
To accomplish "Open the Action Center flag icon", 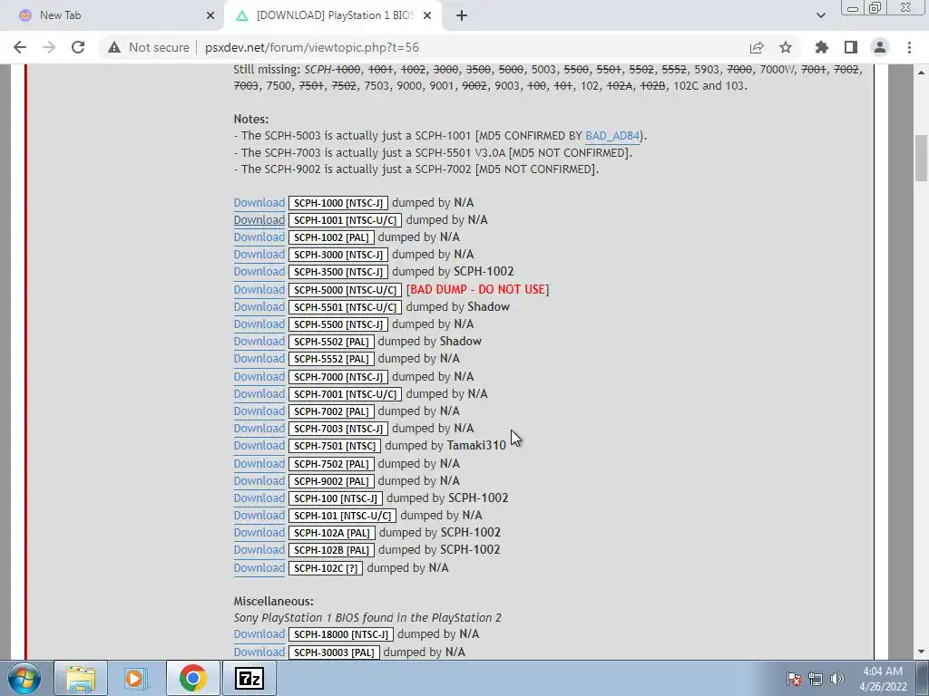I will 794,679.
